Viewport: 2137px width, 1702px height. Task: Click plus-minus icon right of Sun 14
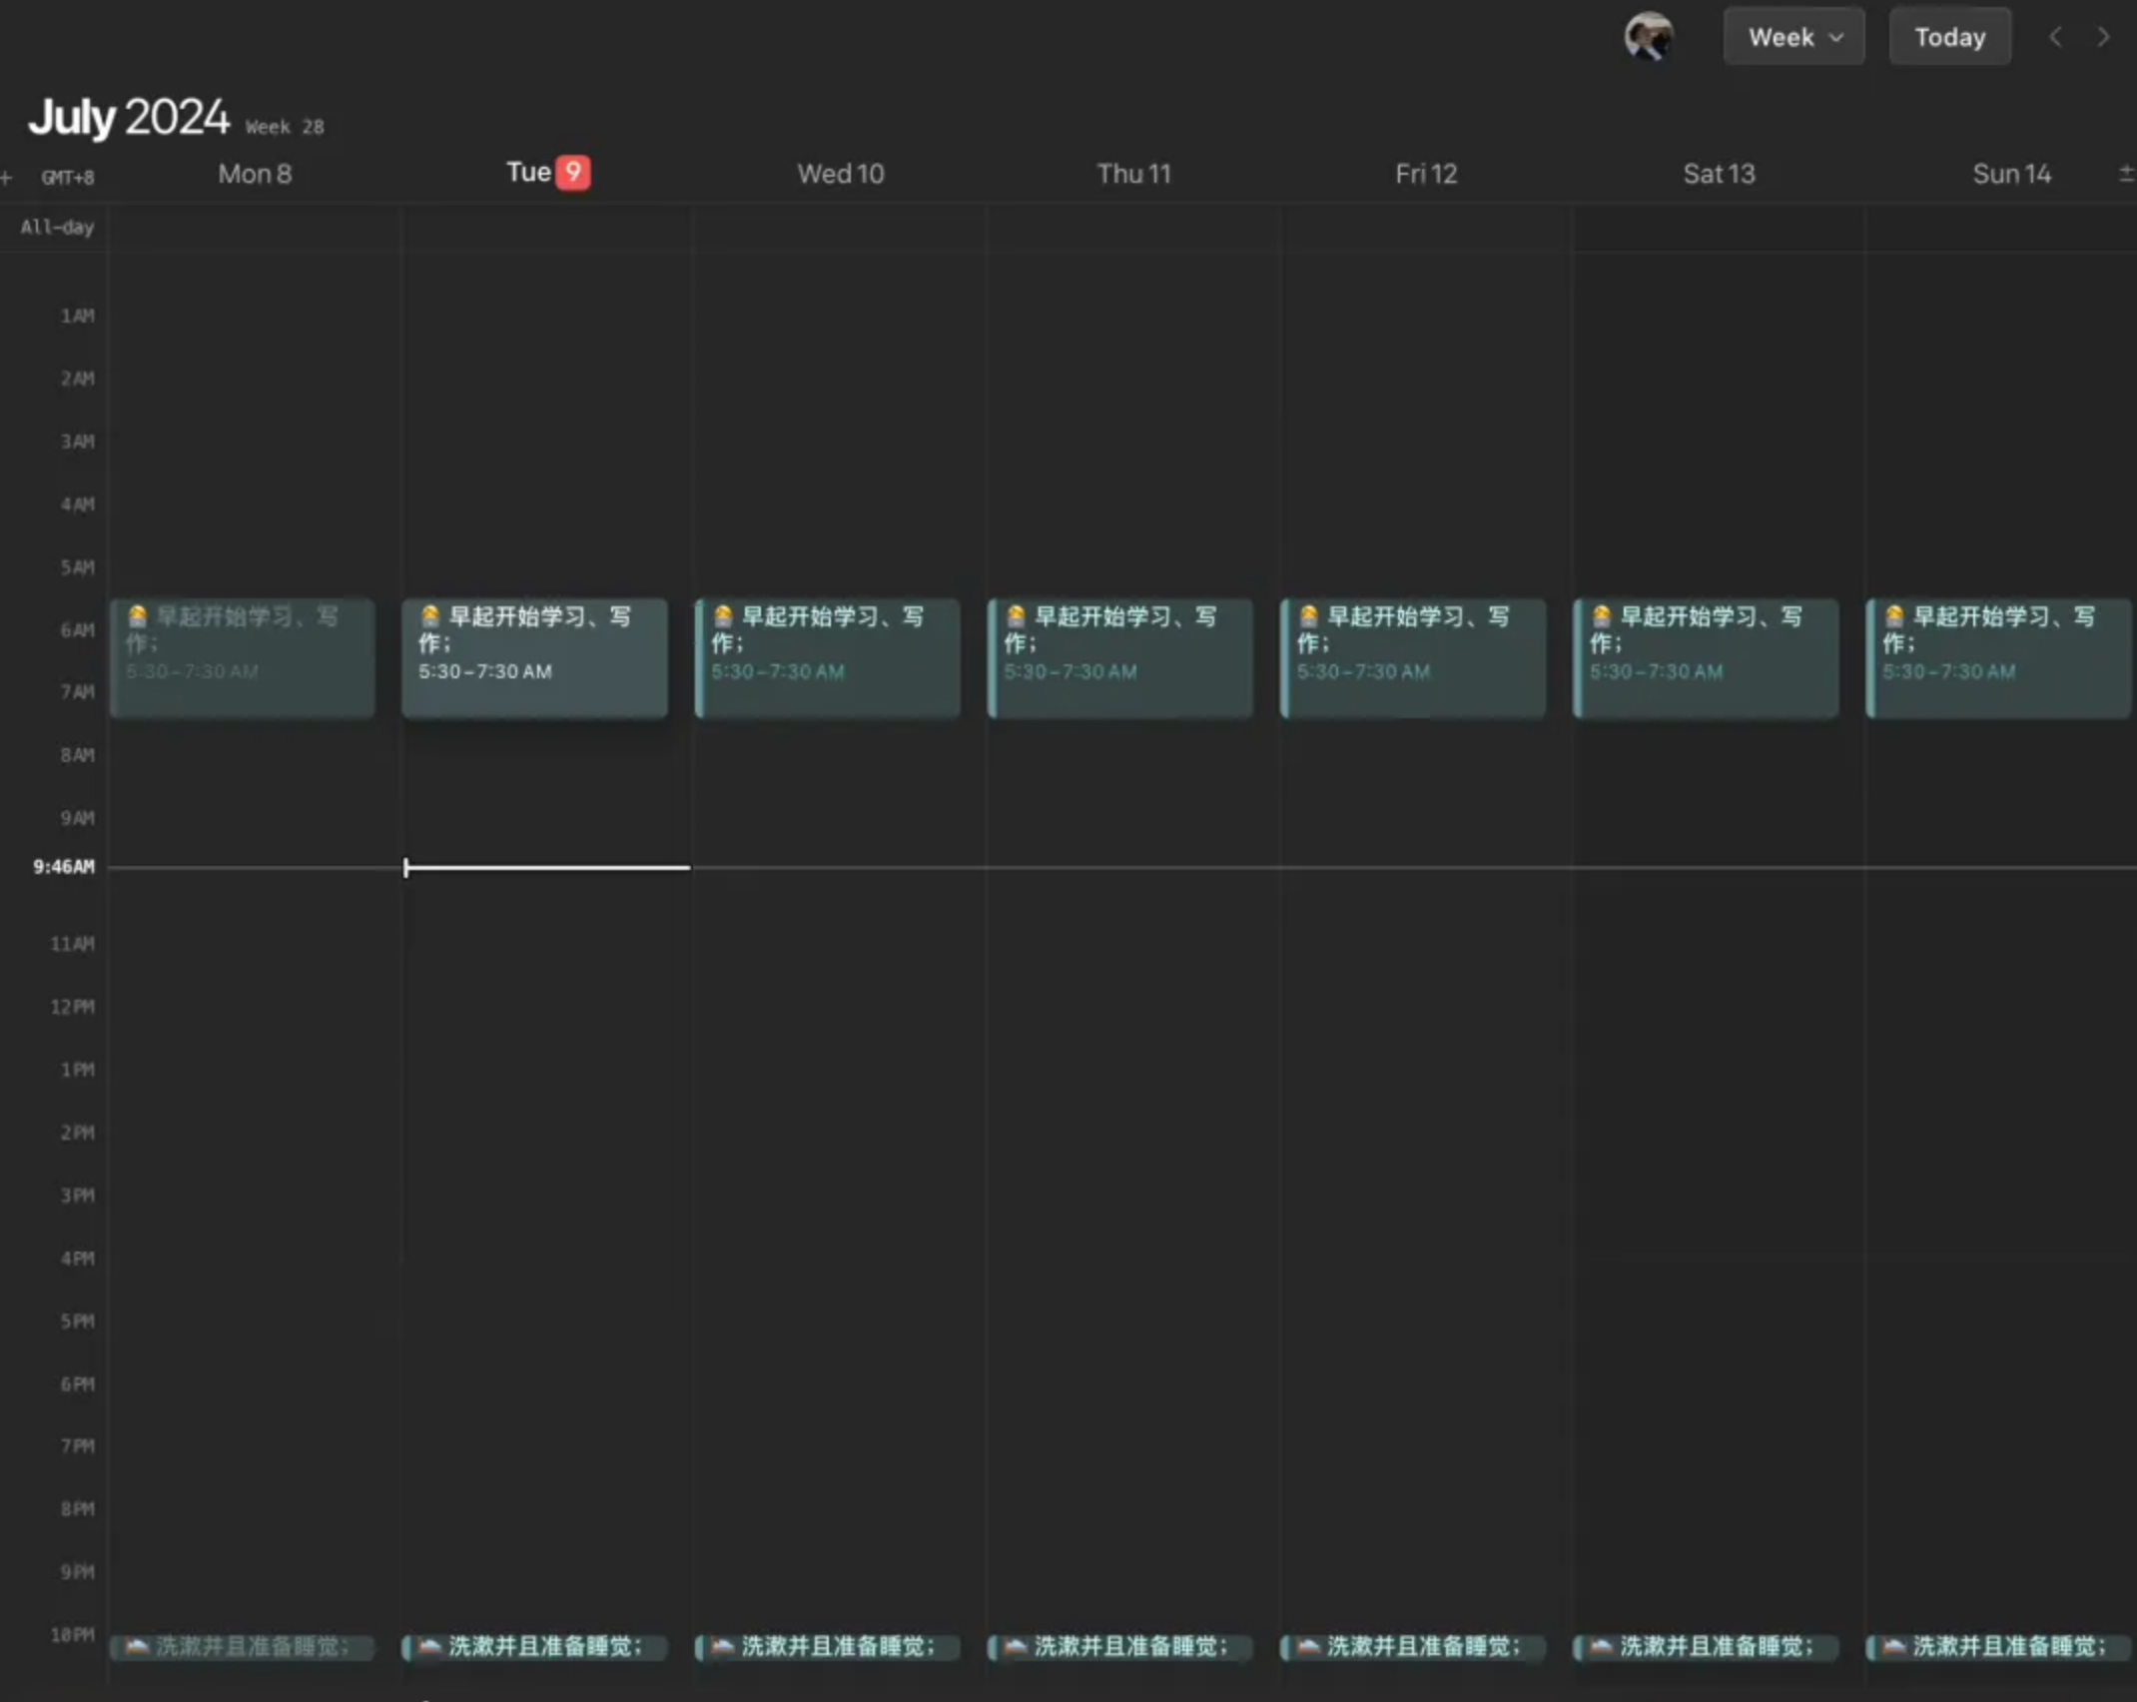point(2126,174)
